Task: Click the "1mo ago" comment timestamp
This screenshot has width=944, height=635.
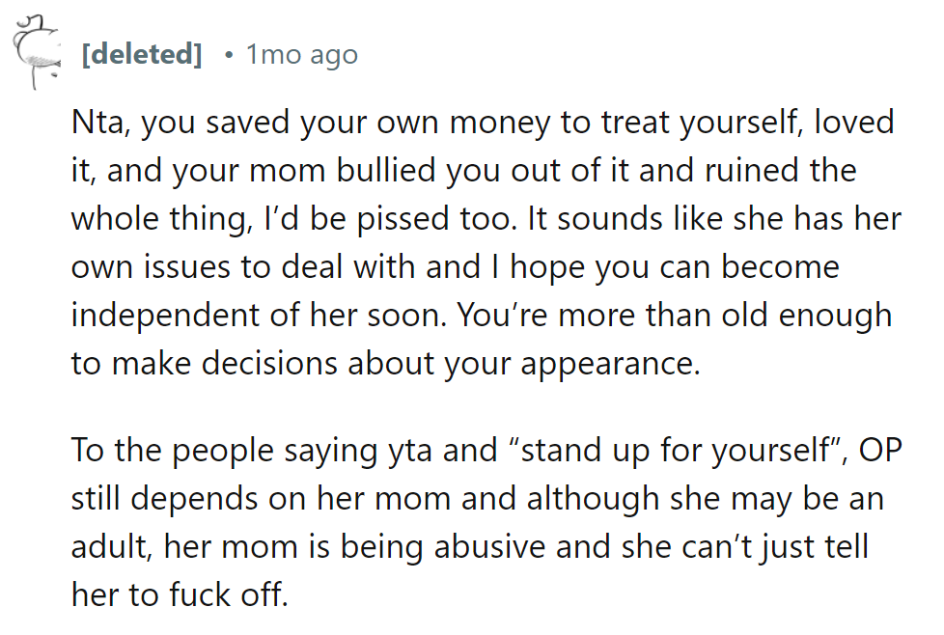Action: coord(301,55)
